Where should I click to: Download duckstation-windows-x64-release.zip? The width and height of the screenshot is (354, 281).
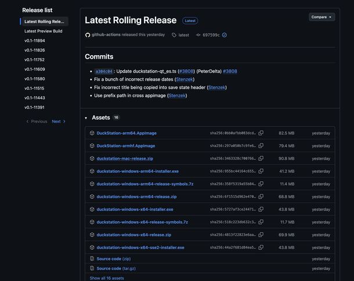pos(134,235)
